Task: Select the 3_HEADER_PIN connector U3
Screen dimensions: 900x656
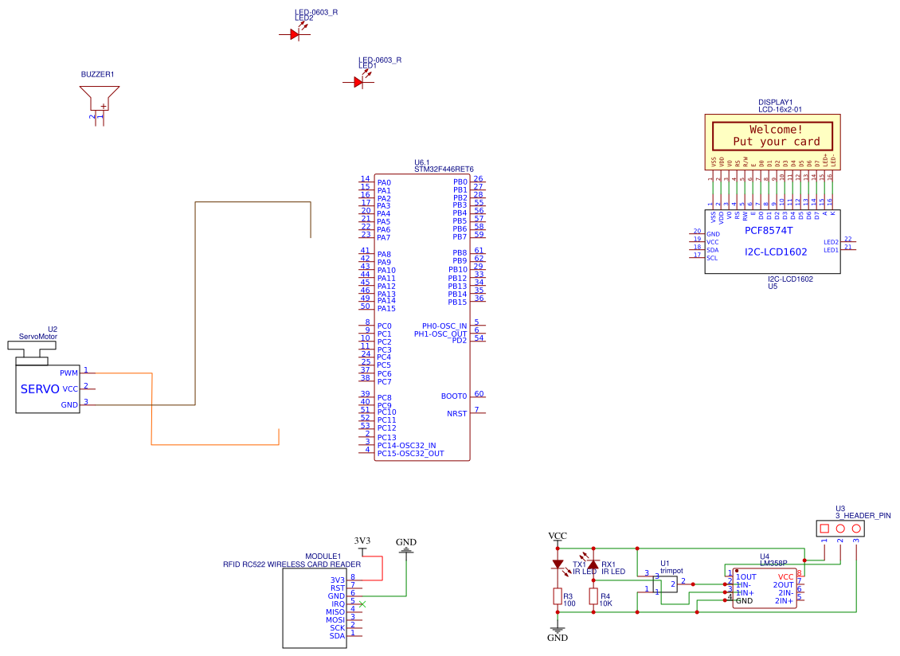Action: coord(840,527)
